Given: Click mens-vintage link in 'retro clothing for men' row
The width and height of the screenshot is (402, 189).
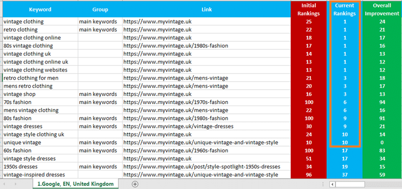Looking at the screenshot, I should (207, 78).
